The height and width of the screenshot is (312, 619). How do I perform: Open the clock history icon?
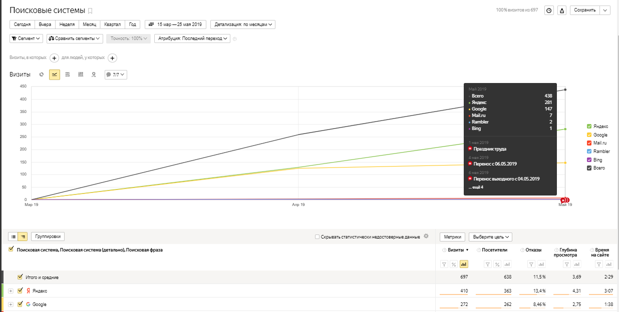click(x=549, y=10)
